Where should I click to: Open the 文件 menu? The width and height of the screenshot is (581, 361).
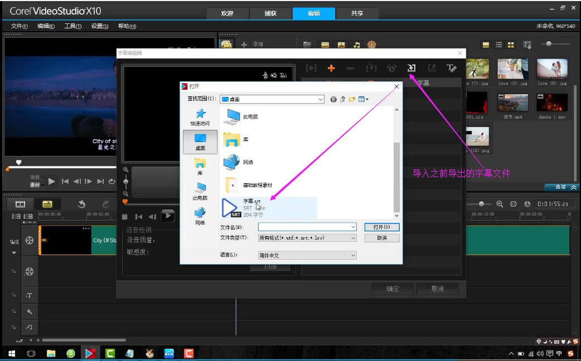(x=20, y=26)
